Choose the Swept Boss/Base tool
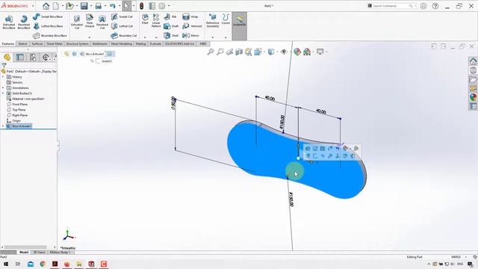This screenshot has height=269, width=478. (x=47, y=16)
